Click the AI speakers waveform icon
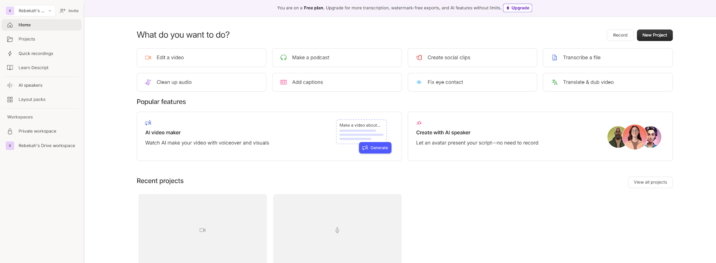This screenshot has width=716, height=263. 10,85
